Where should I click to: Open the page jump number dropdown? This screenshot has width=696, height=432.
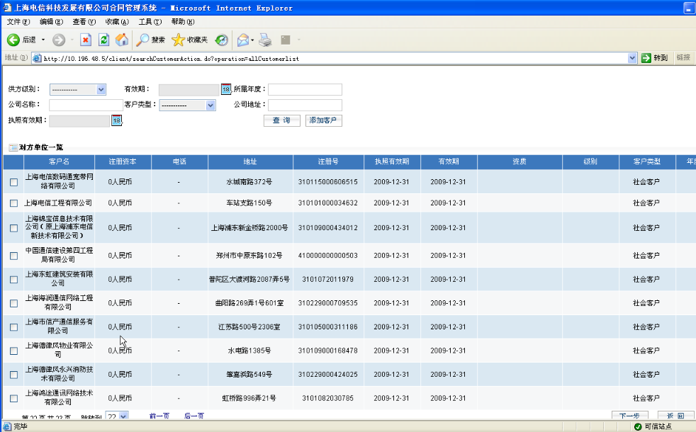[x=117, y=416]
